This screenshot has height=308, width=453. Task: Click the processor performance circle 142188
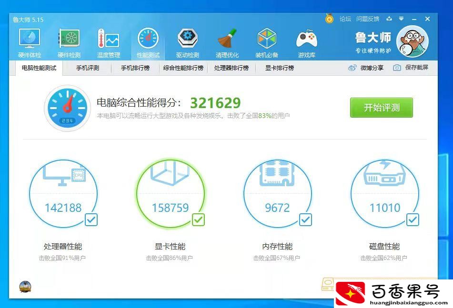tap(63, 194)
